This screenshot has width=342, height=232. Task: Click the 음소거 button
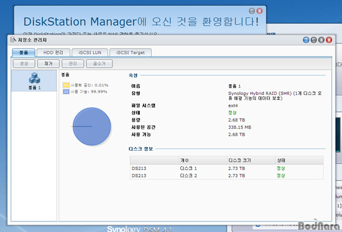pos(99,63)
